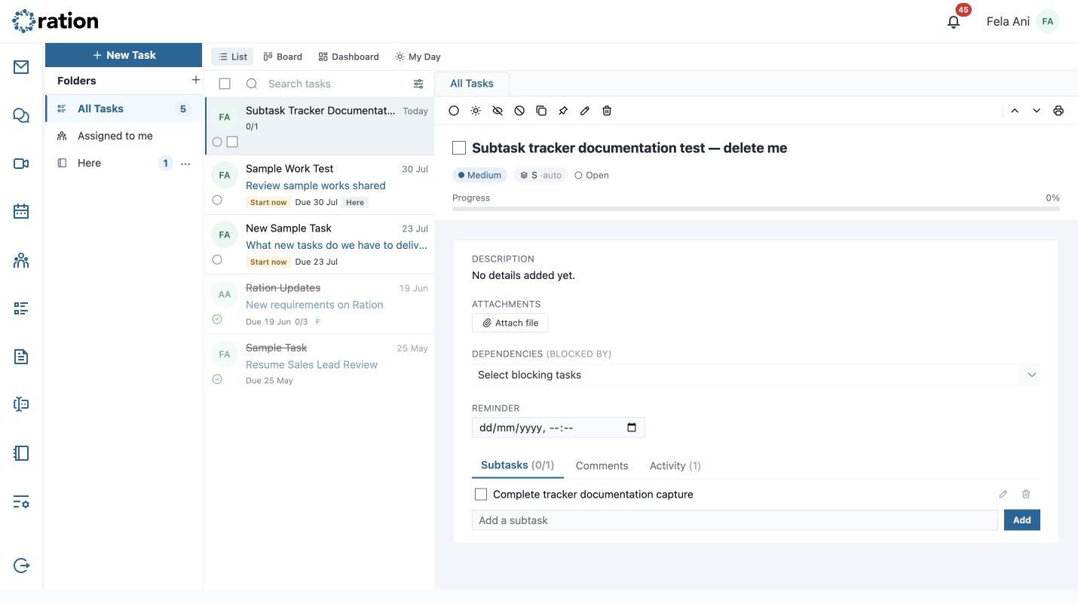1078x604 pixels.
Task: Click the FA user avatar top right
Action: 1047,21
